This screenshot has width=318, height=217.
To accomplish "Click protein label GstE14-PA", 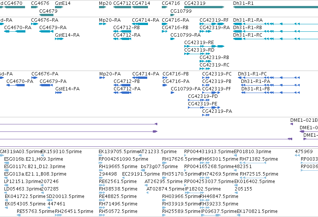I will [x=67, y=89].
